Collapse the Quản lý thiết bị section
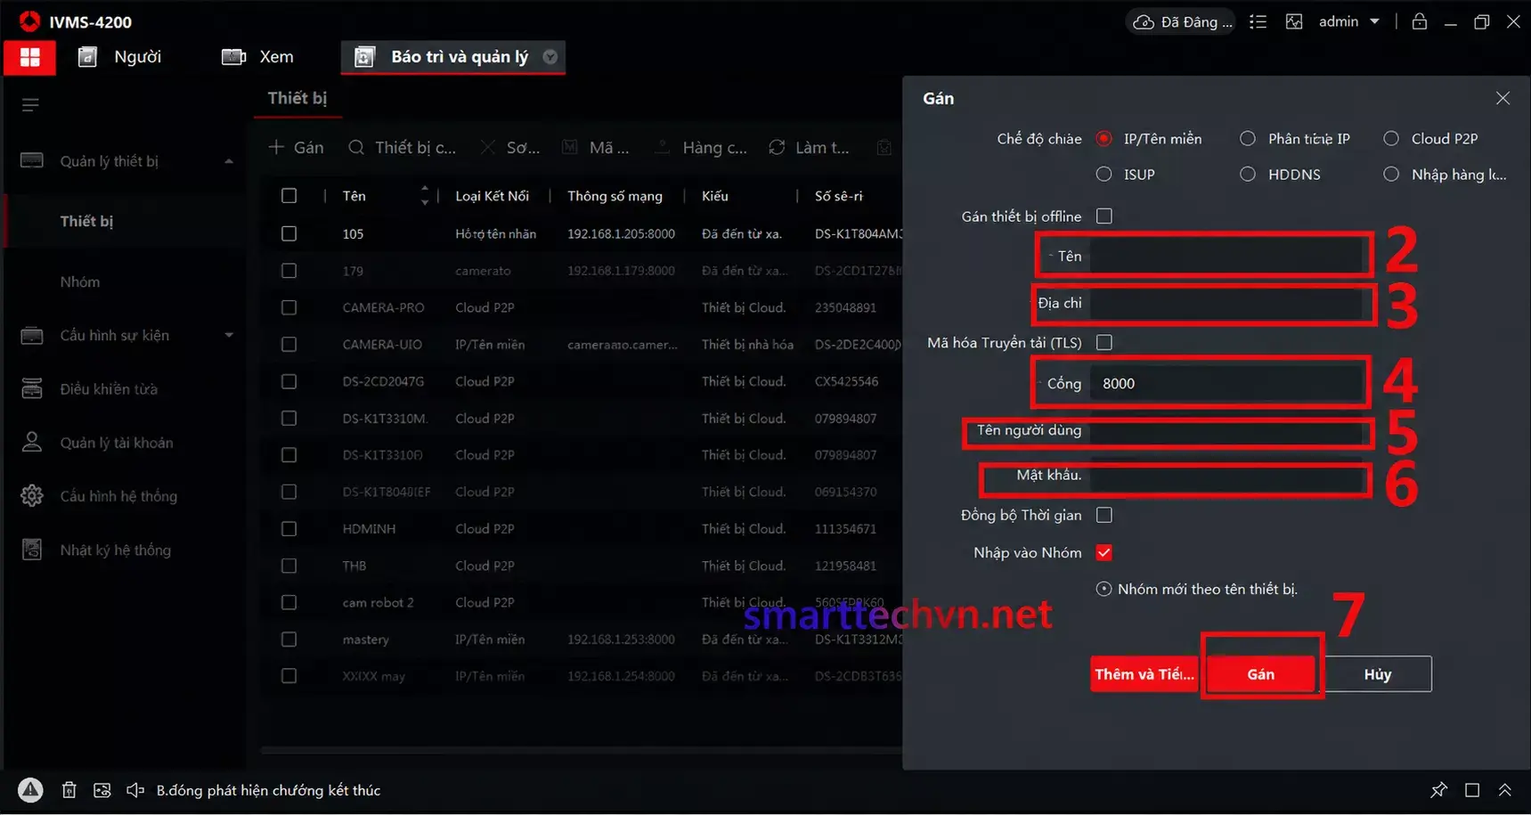 tap(229, 161)
